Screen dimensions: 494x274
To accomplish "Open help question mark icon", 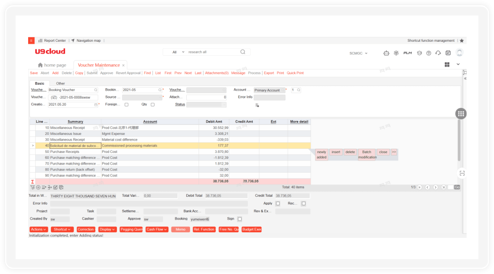I will pyautogui.click(x=428, y=53).
